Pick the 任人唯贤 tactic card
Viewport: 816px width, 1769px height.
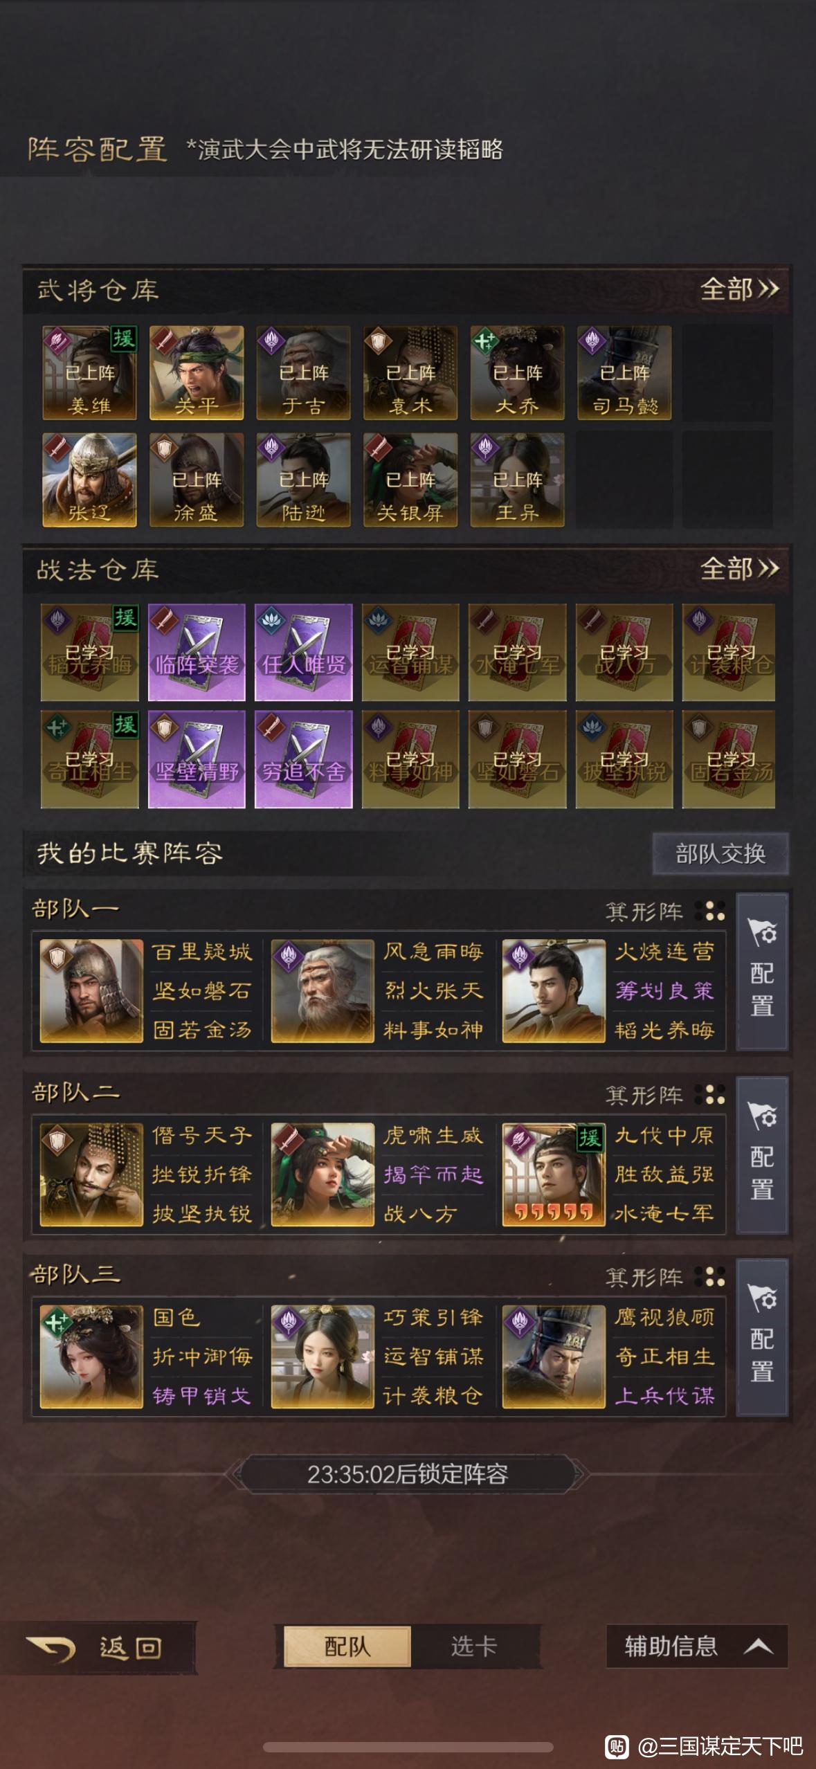[x=303, y=652]
